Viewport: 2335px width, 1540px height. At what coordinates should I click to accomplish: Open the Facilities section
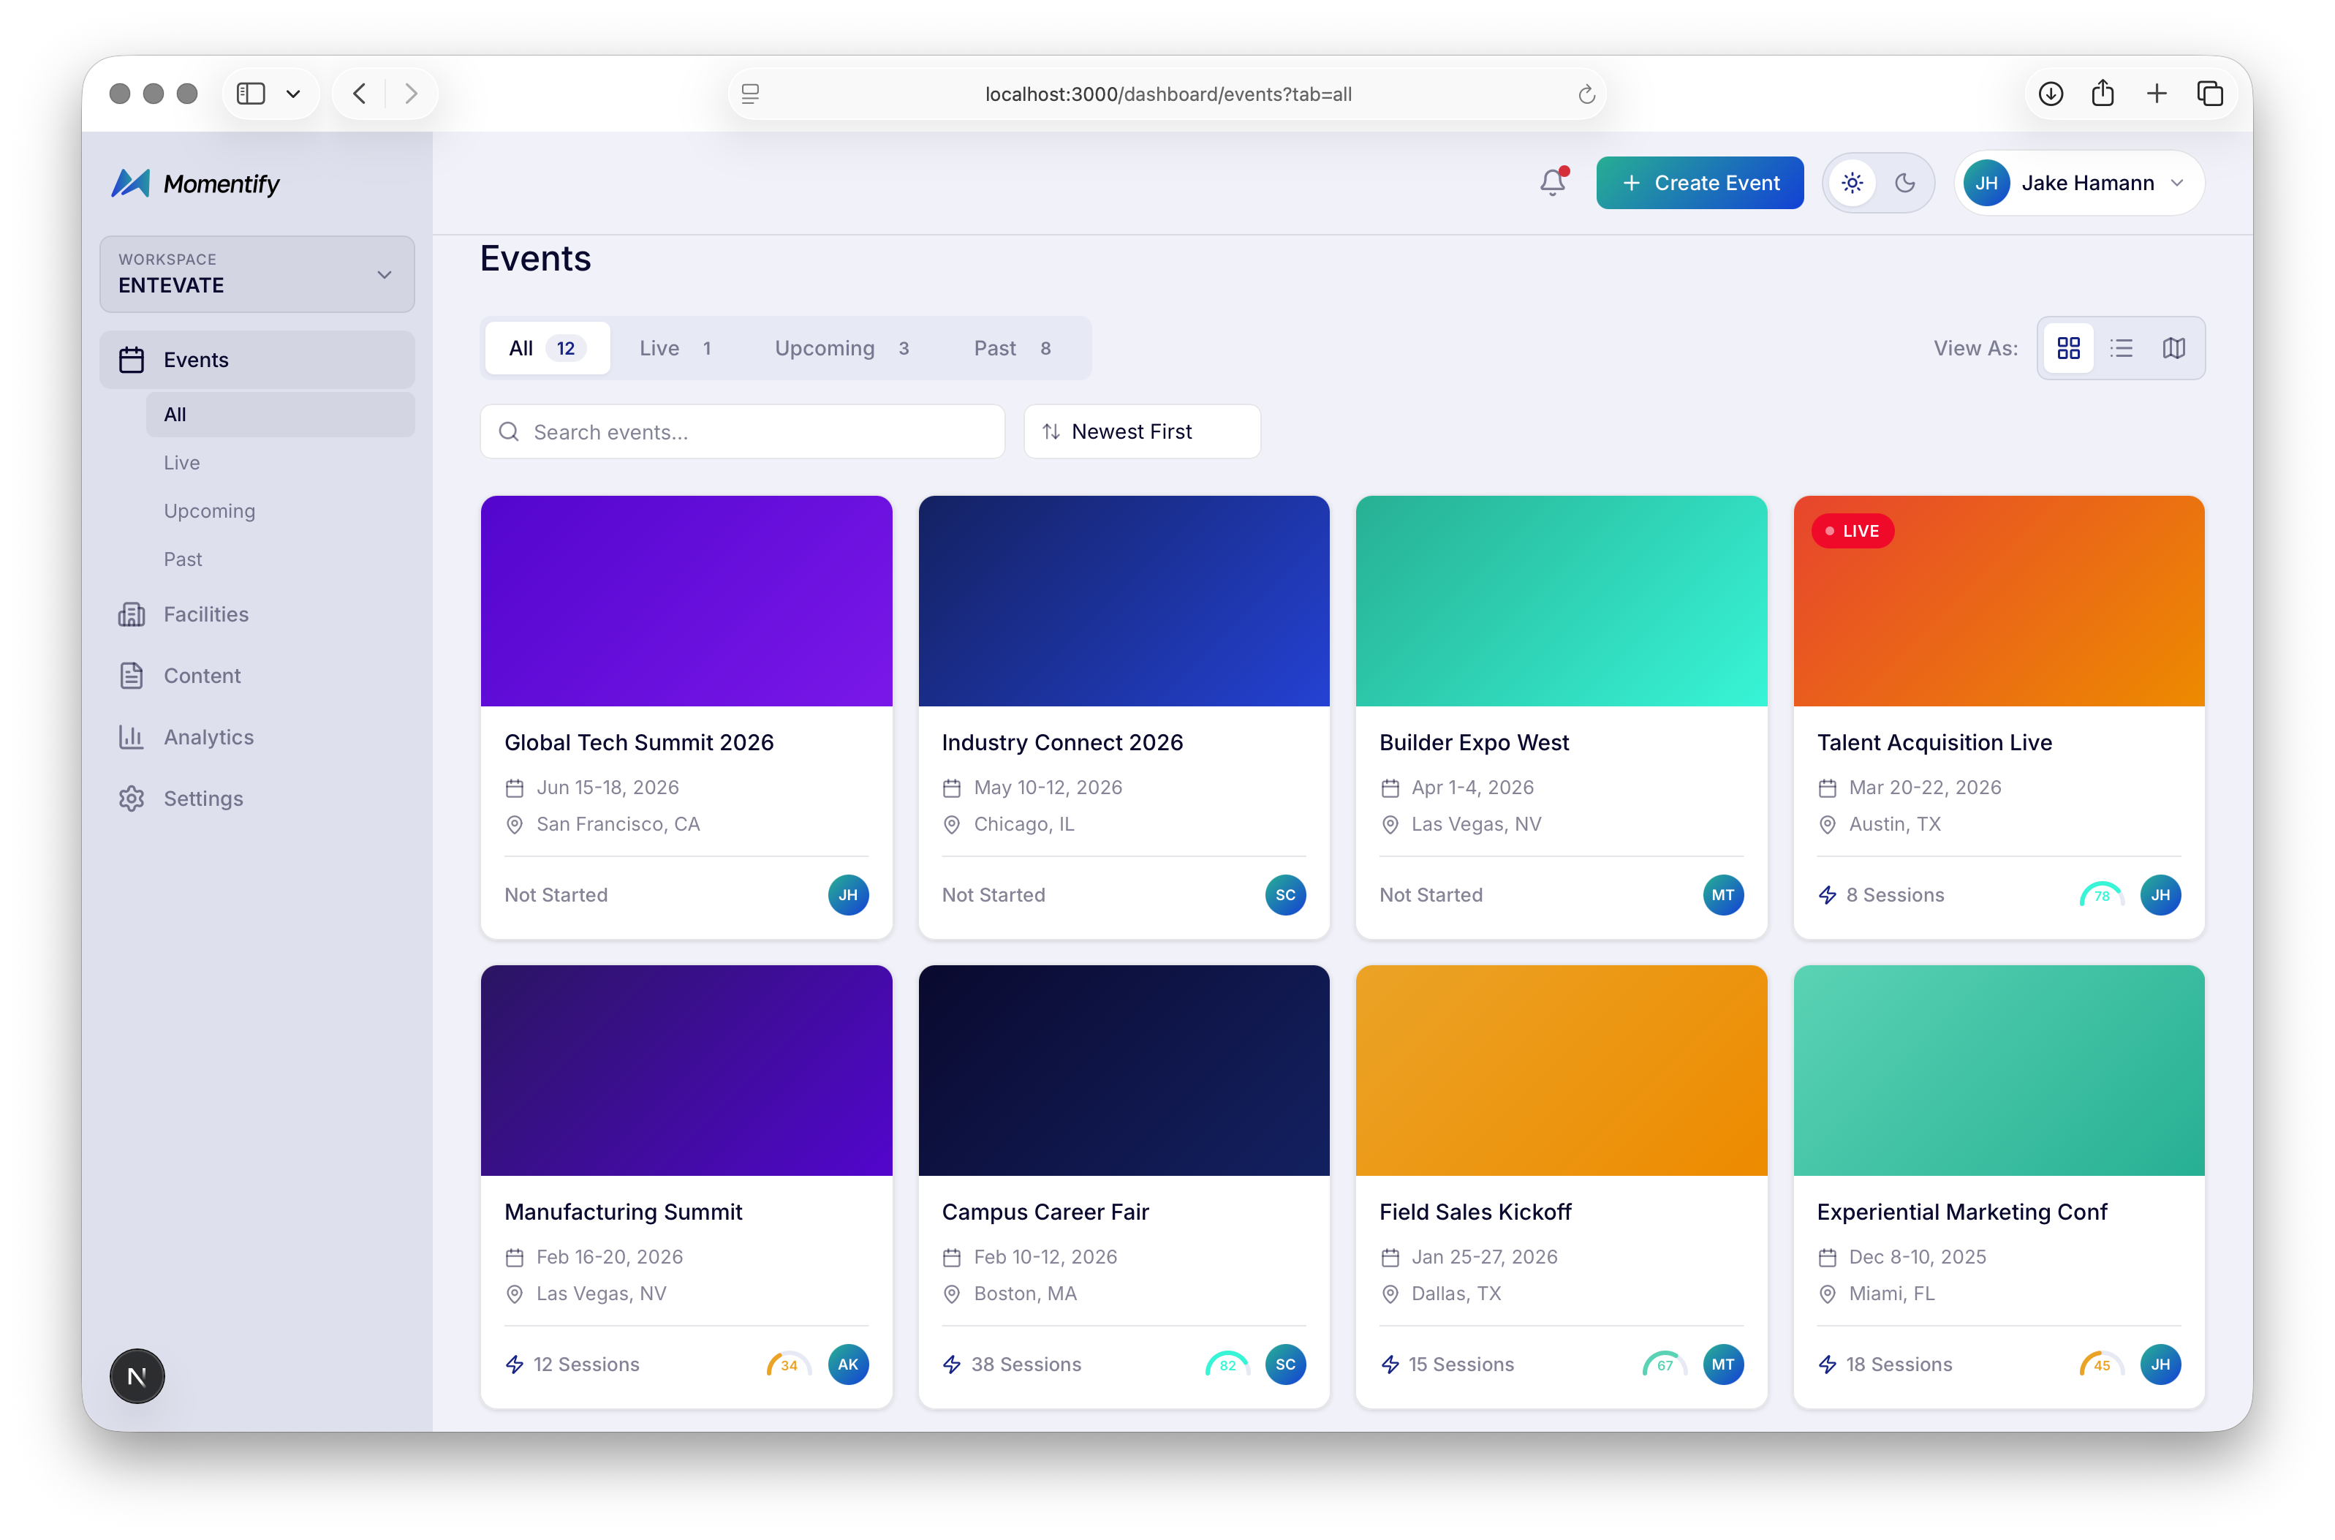pyautogui.click(x=206, y=614)
